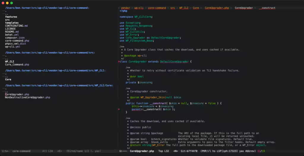Open README.md in the Dired listing

12,32
